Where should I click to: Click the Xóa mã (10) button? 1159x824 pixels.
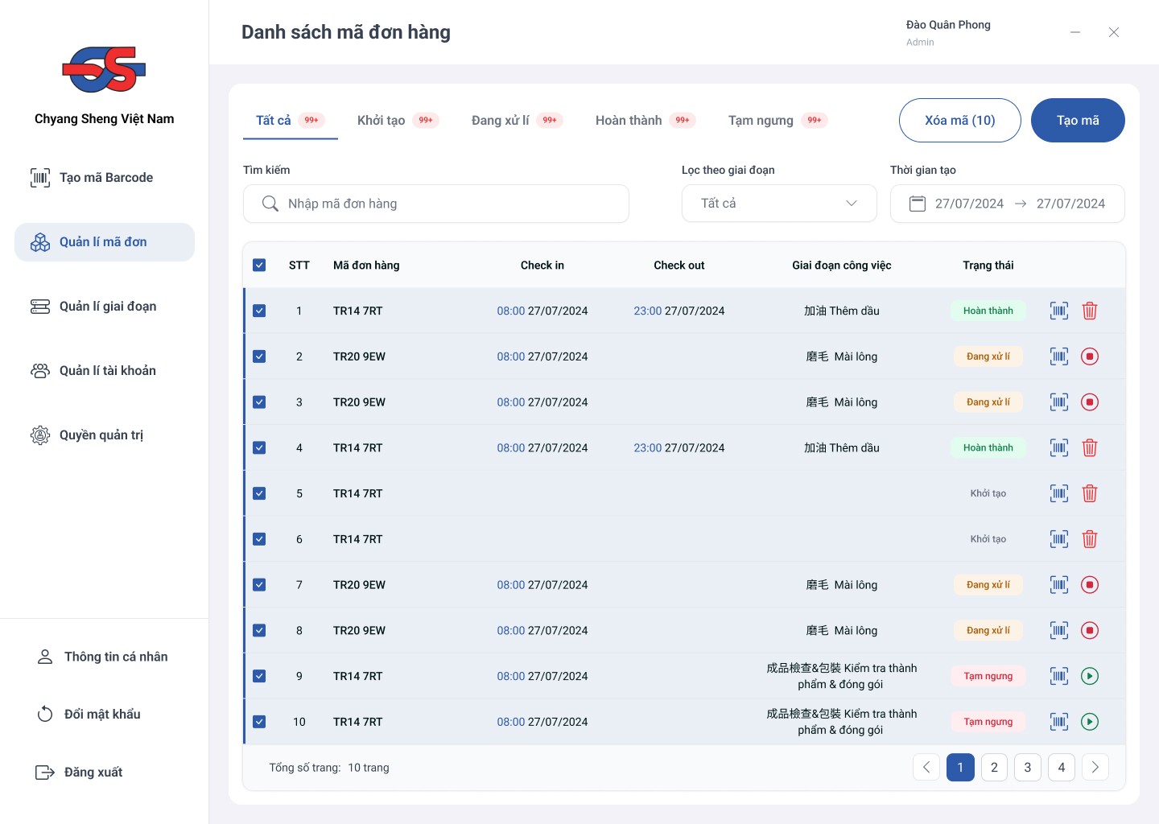(960, 121)
